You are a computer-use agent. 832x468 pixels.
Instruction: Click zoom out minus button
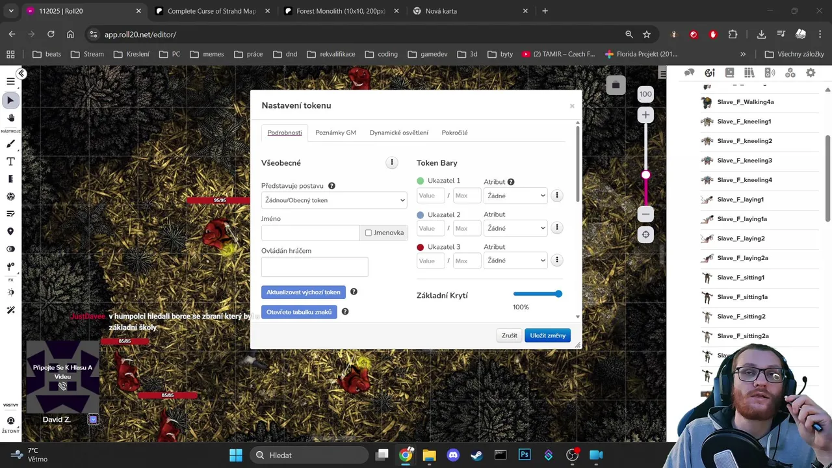645,214
